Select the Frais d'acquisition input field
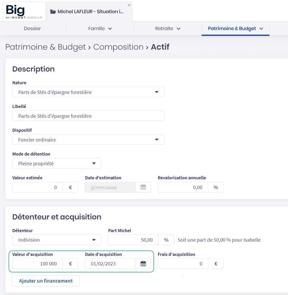This screenshot has height=295, width=288. (x=183, y=264)
